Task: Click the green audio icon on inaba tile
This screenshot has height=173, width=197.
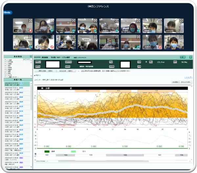Action: [x=138, y=31]
